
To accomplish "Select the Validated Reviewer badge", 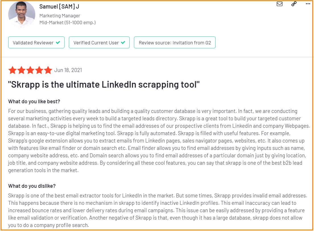I will point(36,42).
